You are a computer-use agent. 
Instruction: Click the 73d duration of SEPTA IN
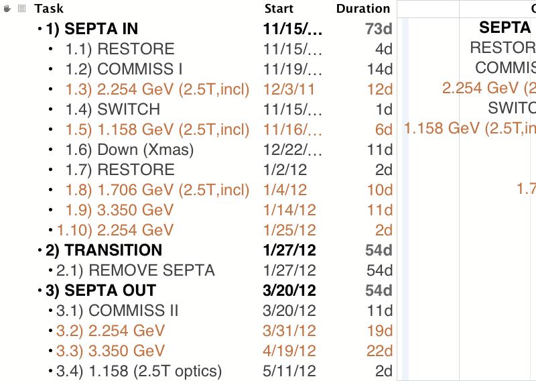click(x=379, y=29)
